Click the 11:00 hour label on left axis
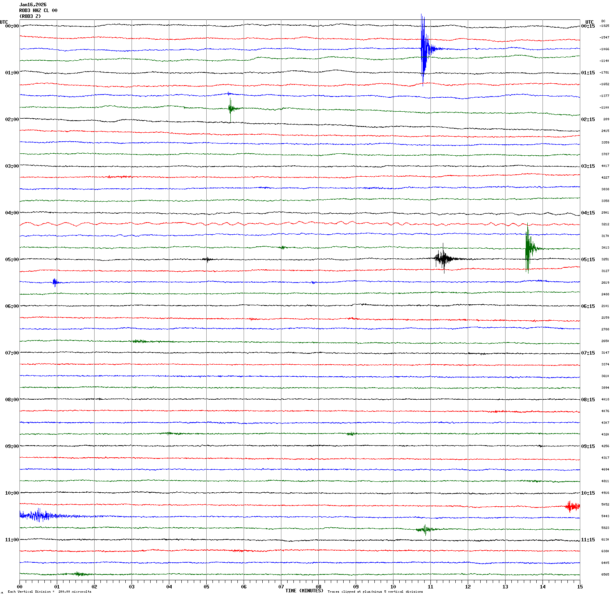This screenshot has width=611, height=597. pos(12,540)
